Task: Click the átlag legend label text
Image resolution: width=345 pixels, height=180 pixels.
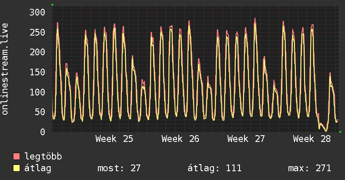Action: pos(38,168)
